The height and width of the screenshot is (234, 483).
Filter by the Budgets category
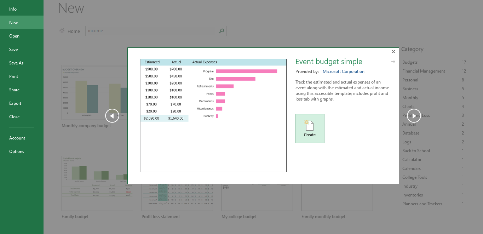tap(410, 62)
